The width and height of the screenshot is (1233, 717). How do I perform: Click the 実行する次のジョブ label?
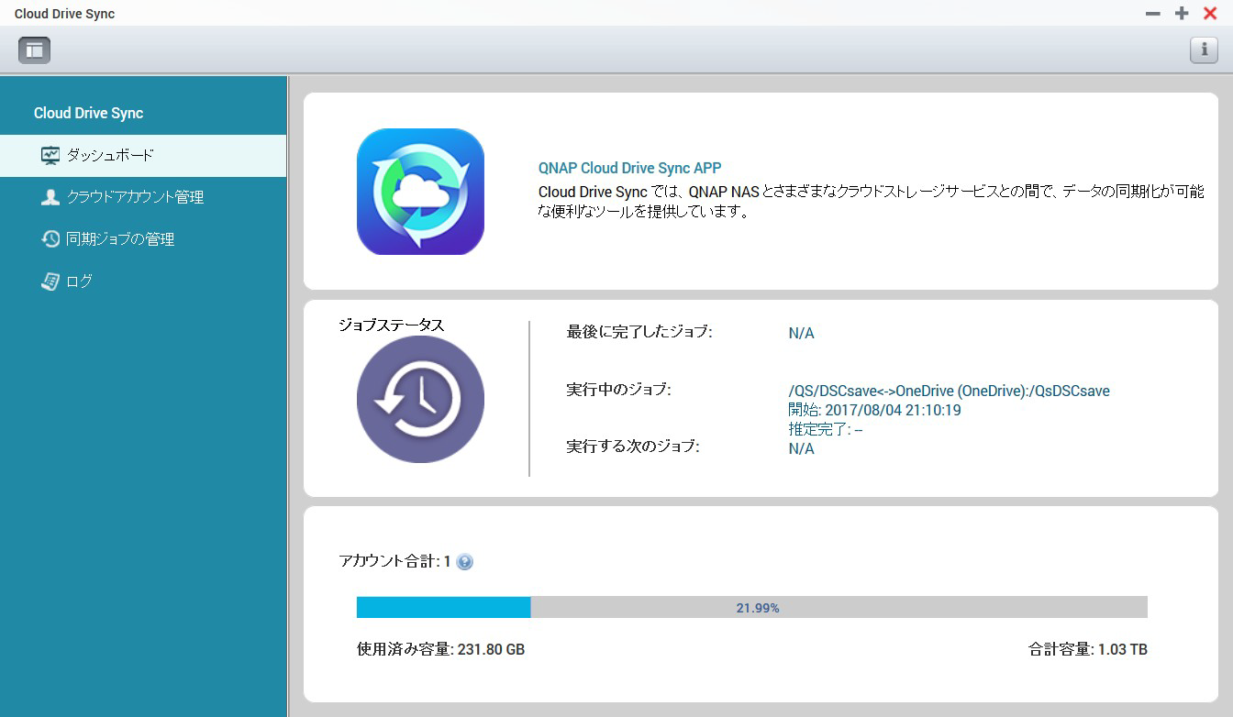(x=633, y=447)
